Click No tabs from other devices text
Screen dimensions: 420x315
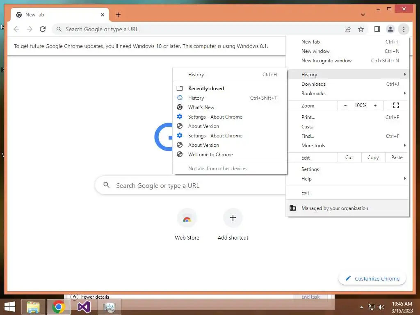218,169
